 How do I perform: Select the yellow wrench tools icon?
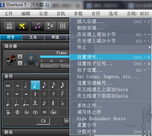(22, 26)
